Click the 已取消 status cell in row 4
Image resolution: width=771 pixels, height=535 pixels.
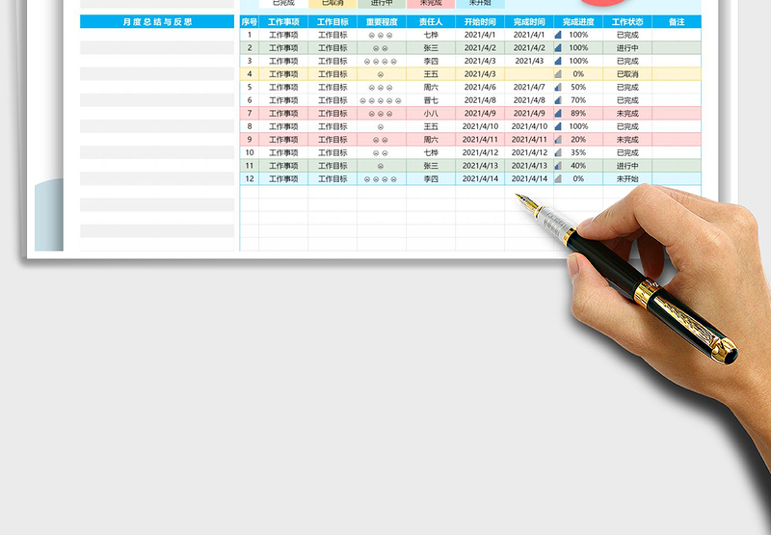pos(627,74)
